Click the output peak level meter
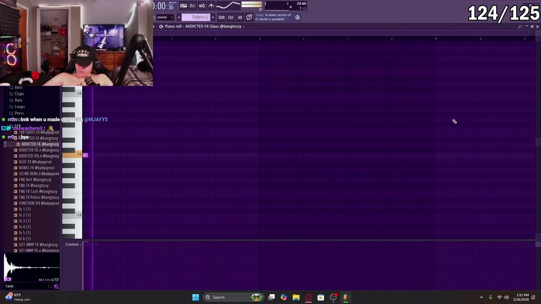 point(252,5)
